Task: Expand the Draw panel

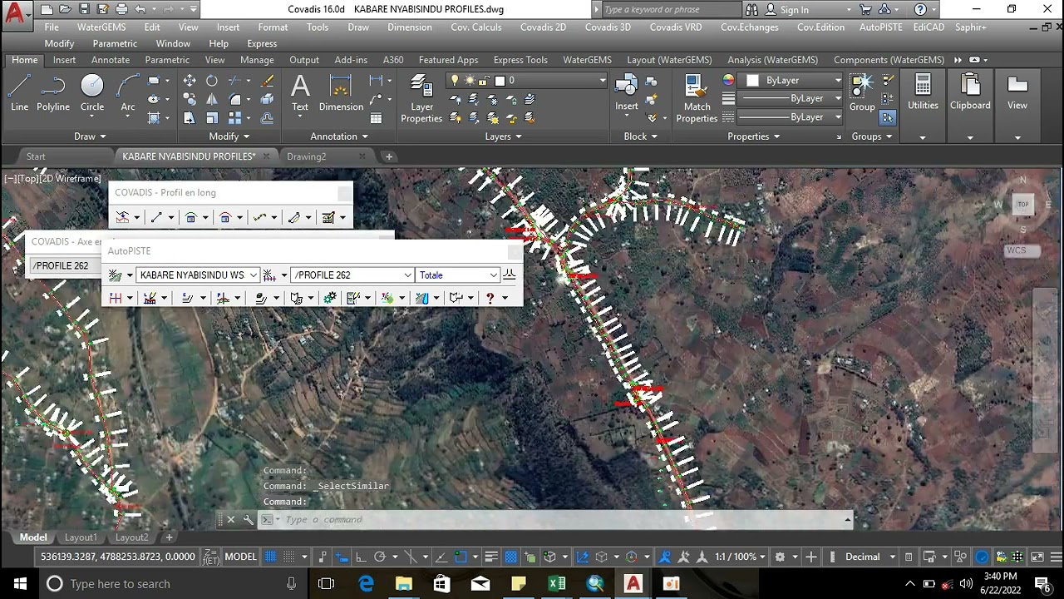Action: coord(90,136)
